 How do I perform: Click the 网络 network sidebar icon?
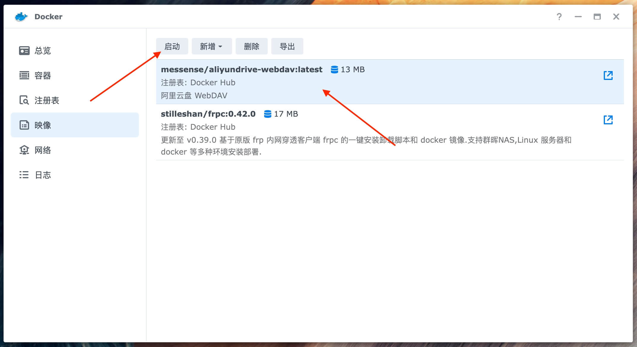tap(24, 150)
